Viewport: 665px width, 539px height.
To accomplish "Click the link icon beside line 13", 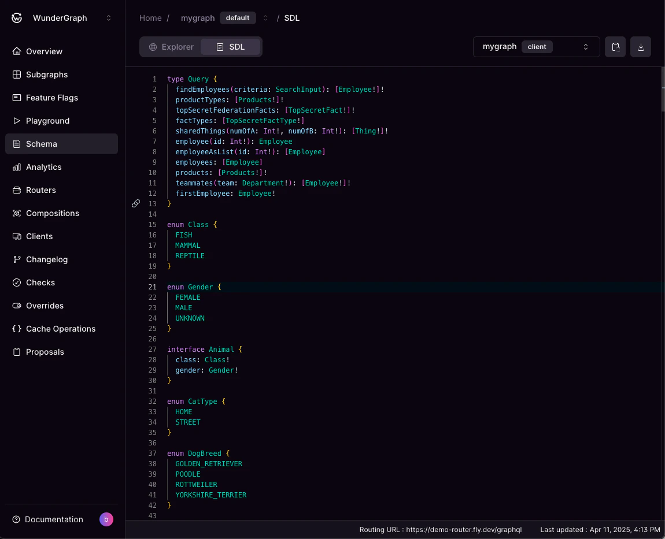I will (135, 203).
